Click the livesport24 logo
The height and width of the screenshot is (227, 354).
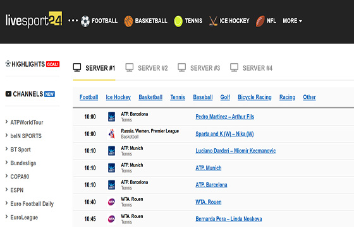pos(34,20)
